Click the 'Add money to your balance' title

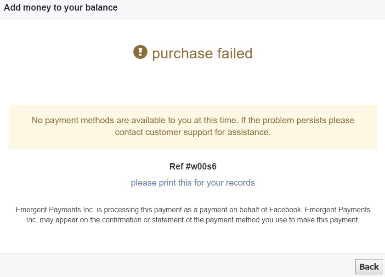tap(61, 8)
